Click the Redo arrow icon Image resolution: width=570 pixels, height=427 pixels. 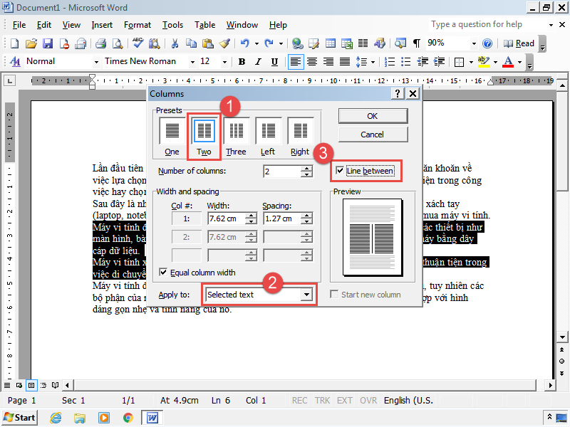point(269,43)
